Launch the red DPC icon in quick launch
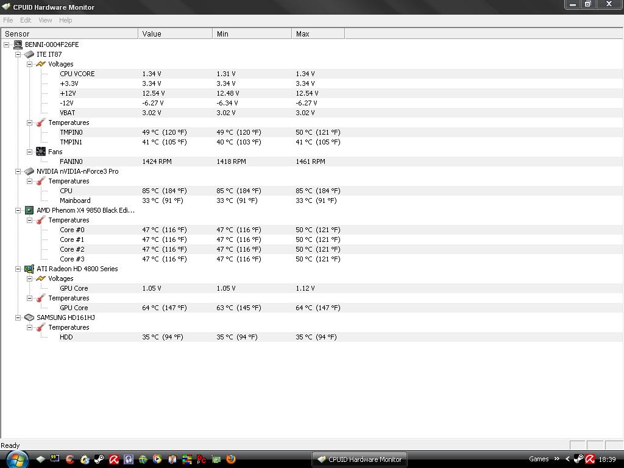The height and width of the screenshot is (468, 624). point(201,459)
